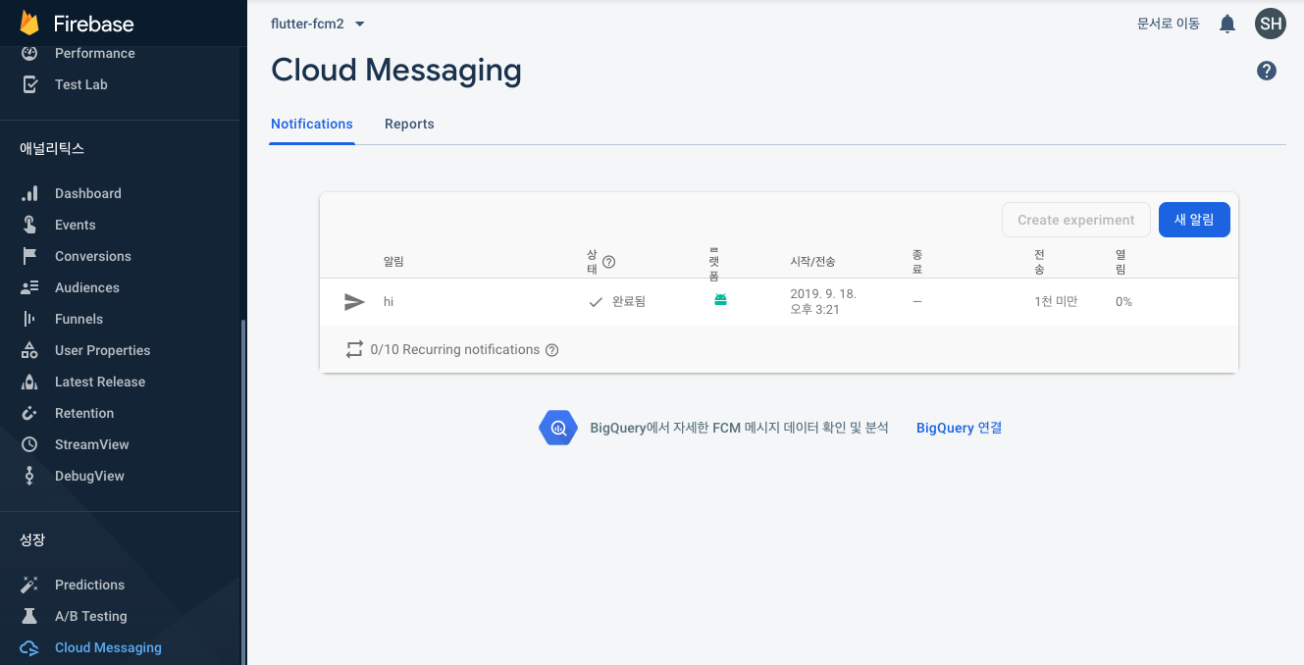Click the Dashboard bar chart icon
1304x665 pixels.
tap(29, 193)
